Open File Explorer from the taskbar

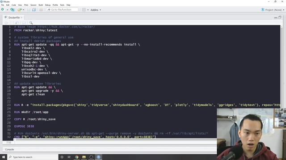[x=84, y=157]
